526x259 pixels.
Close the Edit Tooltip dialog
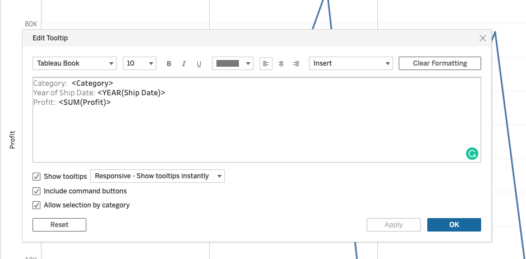click(x=483, y=38)
